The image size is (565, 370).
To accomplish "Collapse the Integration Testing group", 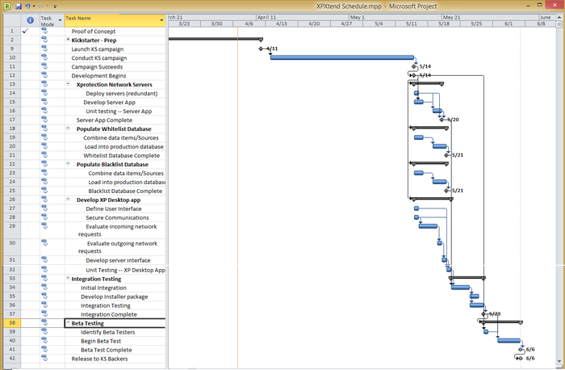I will (x=68, y=278).
